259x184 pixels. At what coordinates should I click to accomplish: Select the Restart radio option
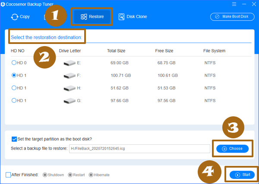70,175
